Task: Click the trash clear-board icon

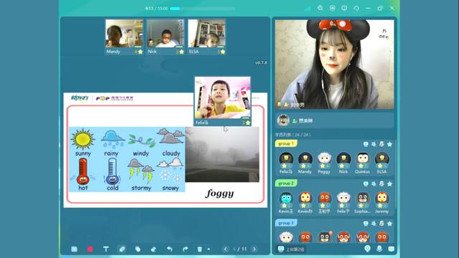Action: pos(199,249)
